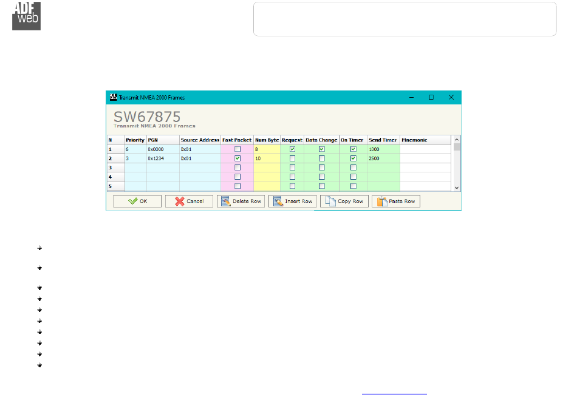Click the Insert Row button
Viewport: 577px width, 397px height.
(293, 202)
